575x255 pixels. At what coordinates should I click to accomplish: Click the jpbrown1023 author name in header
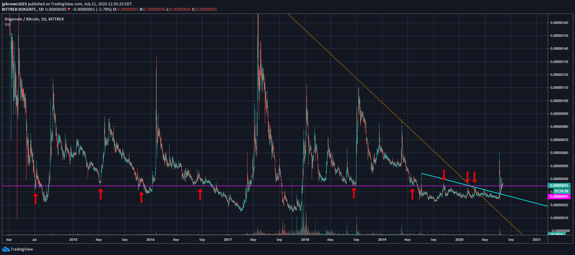(14, 4)
